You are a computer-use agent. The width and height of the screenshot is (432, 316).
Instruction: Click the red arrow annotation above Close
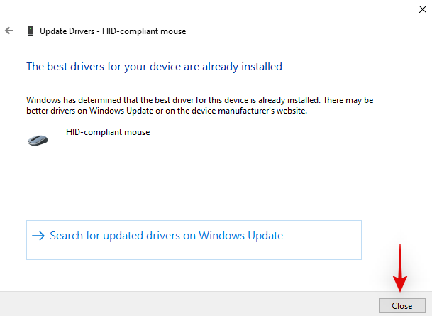(401, 268)
